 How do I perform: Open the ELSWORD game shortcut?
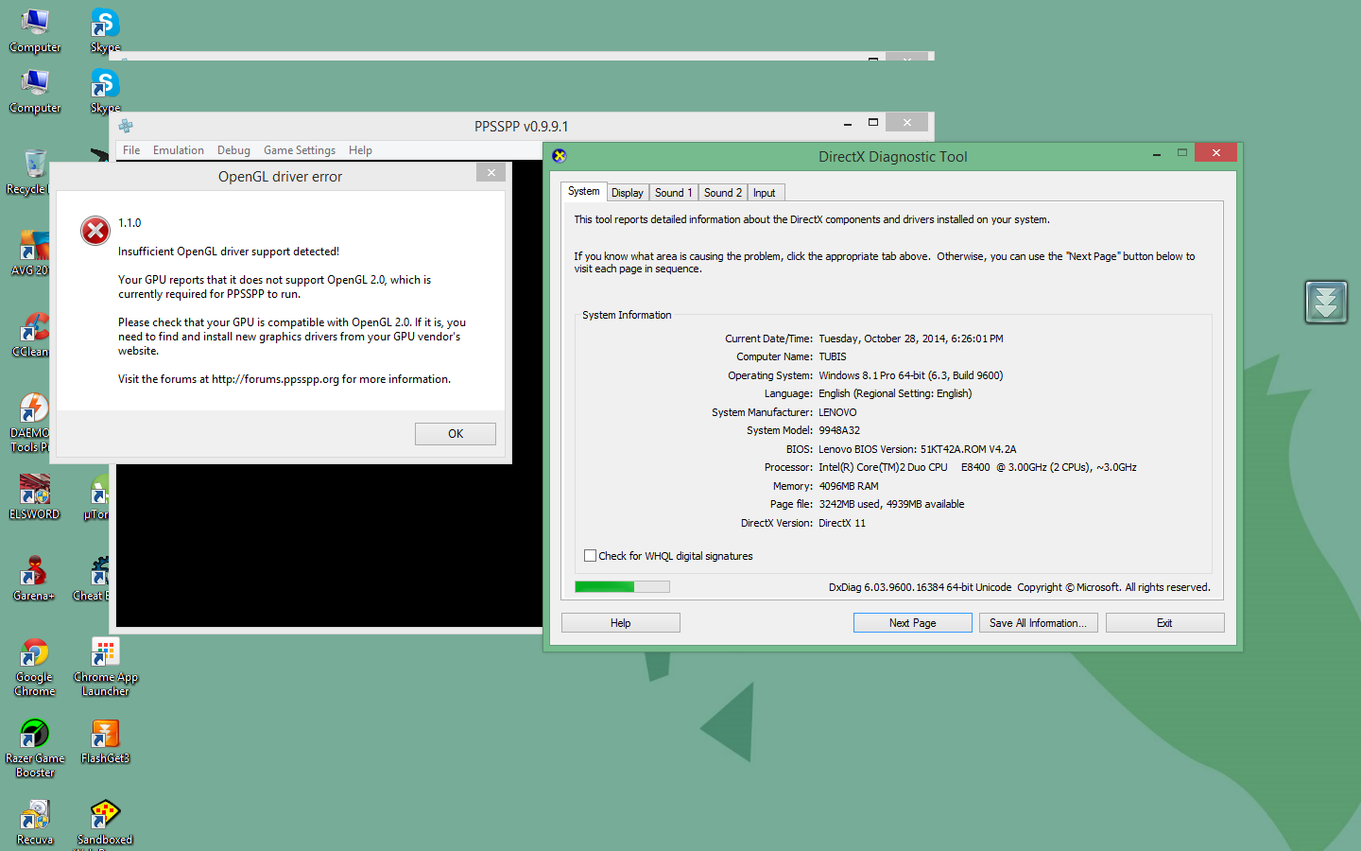(x=35, y=493)
